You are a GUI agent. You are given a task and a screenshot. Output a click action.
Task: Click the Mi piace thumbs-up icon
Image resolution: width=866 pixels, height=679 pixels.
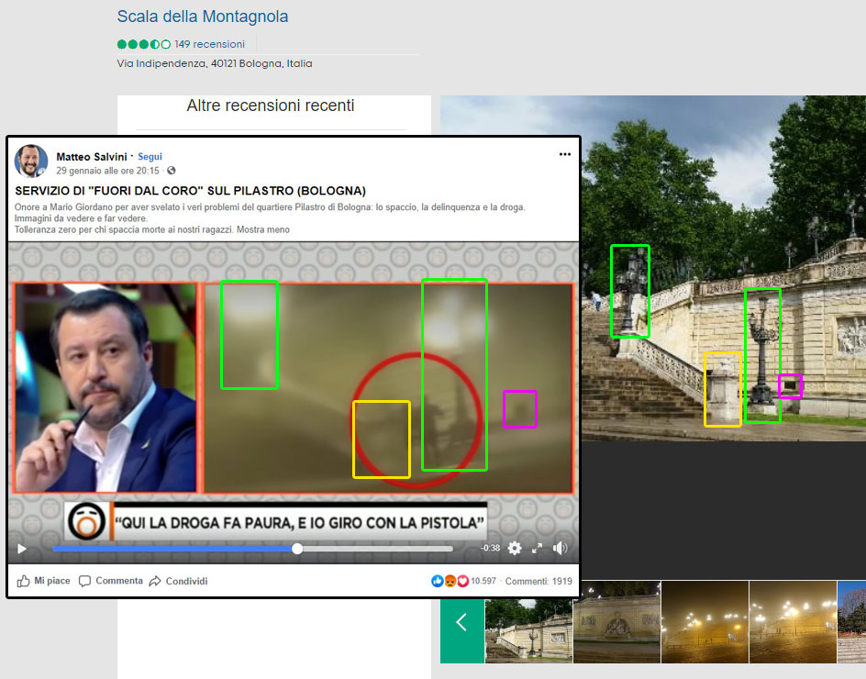pos(23,581)
